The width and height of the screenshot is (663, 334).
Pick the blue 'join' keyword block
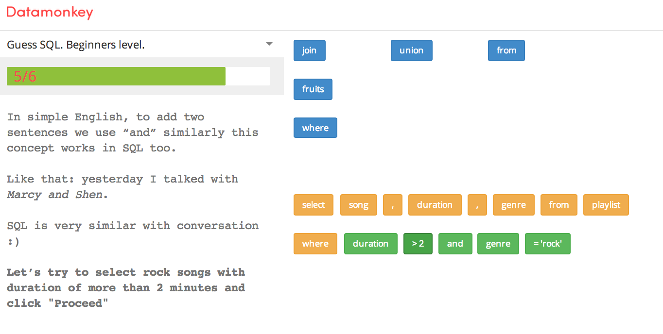click(309, 50)
